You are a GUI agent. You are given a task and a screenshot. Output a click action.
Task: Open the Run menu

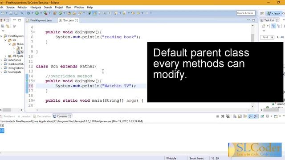[69, 7]
